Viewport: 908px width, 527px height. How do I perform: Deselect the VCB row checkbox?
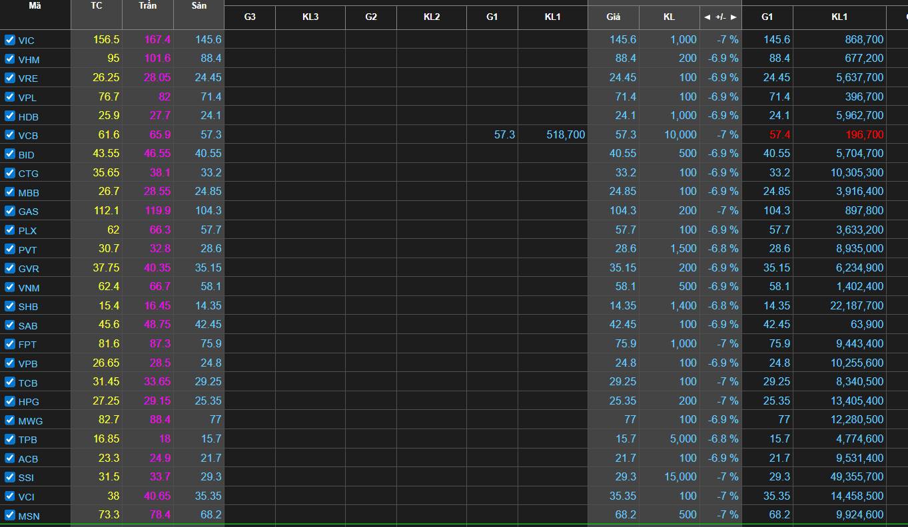[10, 134]
